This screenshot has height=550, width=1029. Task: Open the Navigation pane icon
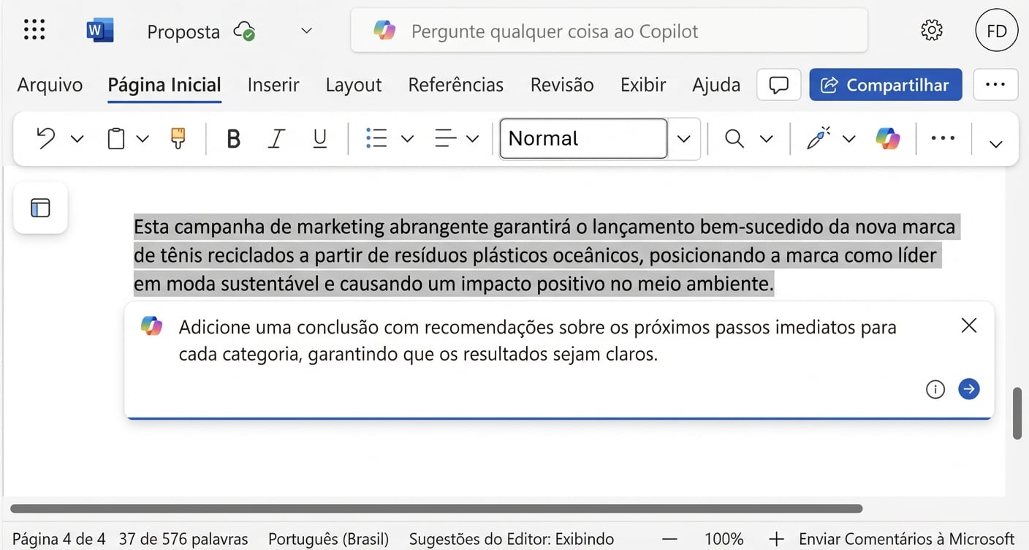point(40,208)
